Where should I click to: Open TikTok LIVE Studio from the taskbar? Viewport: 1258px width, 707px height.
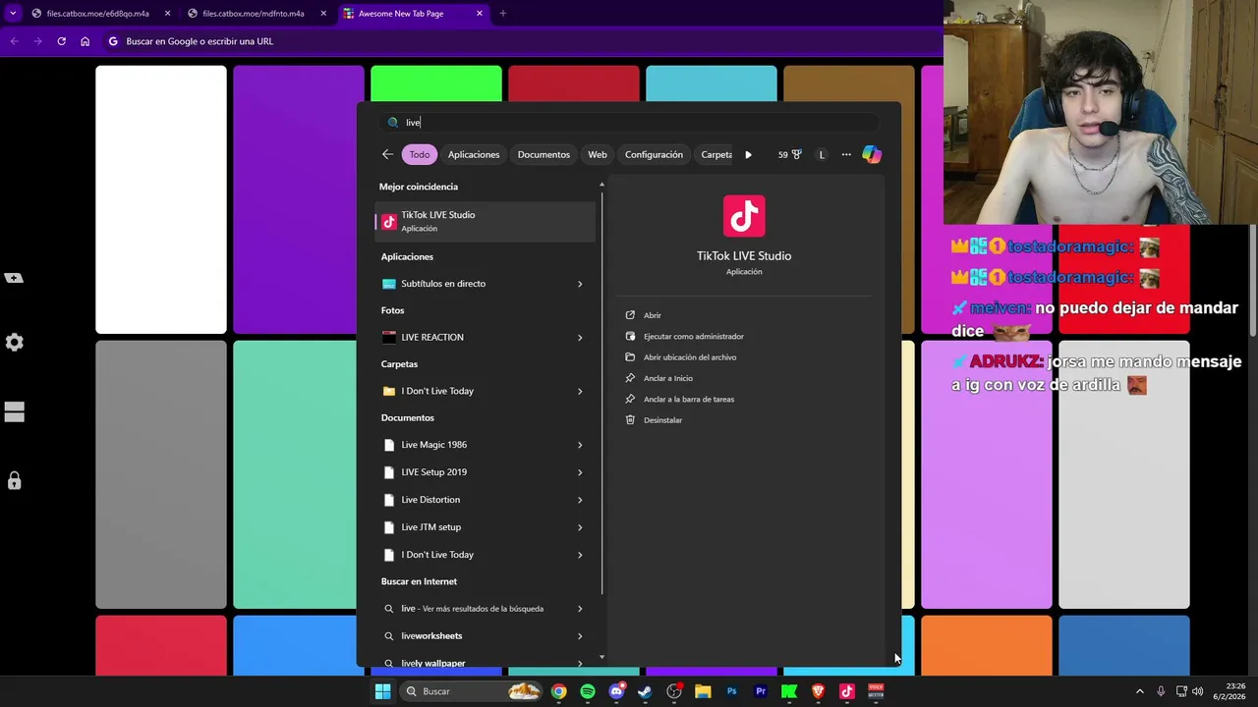(x=847, y=691)
